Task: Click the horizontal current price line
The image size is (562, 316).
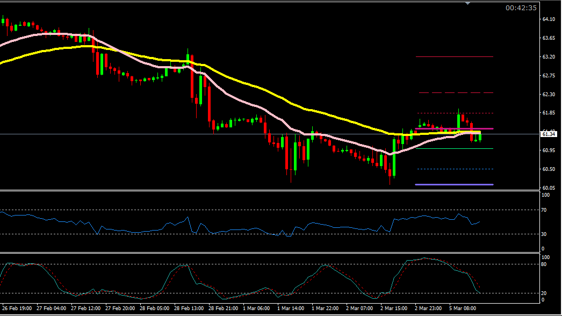Action: tap(270, 134)
